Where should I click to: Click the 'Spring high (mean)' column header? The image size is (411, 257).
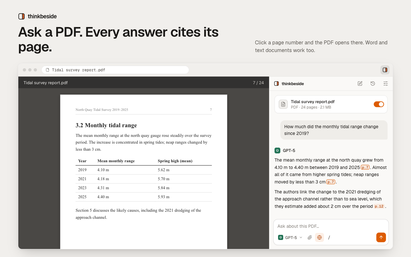[x=175, y=161]
